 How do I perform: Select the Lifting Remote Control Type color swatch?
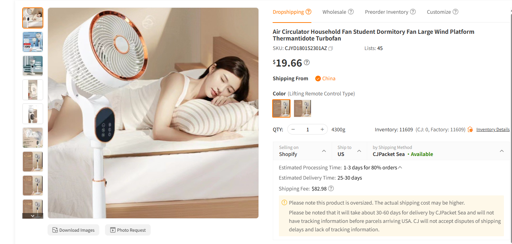(281, 108)
